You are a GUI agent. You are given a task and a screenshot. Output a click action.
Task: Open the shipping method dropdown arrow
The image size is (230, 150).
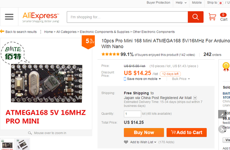tap(195, 98)
